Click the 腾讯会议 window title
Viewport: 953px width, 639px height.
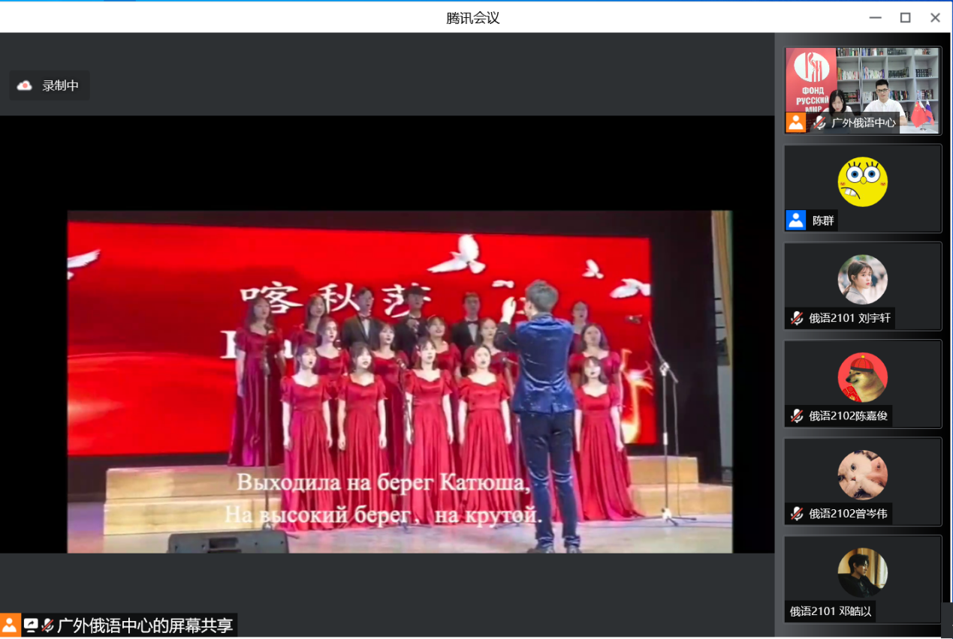coord(472,18)
